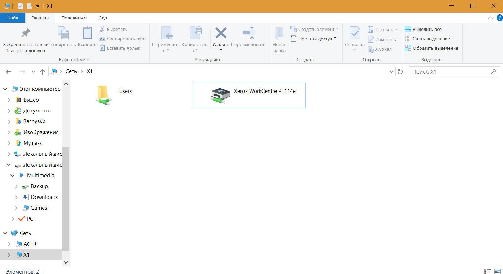The height and width of the screenshot is (274, 503).
Task: Open Создать элемент dropdown
Action: pos(315,29)
